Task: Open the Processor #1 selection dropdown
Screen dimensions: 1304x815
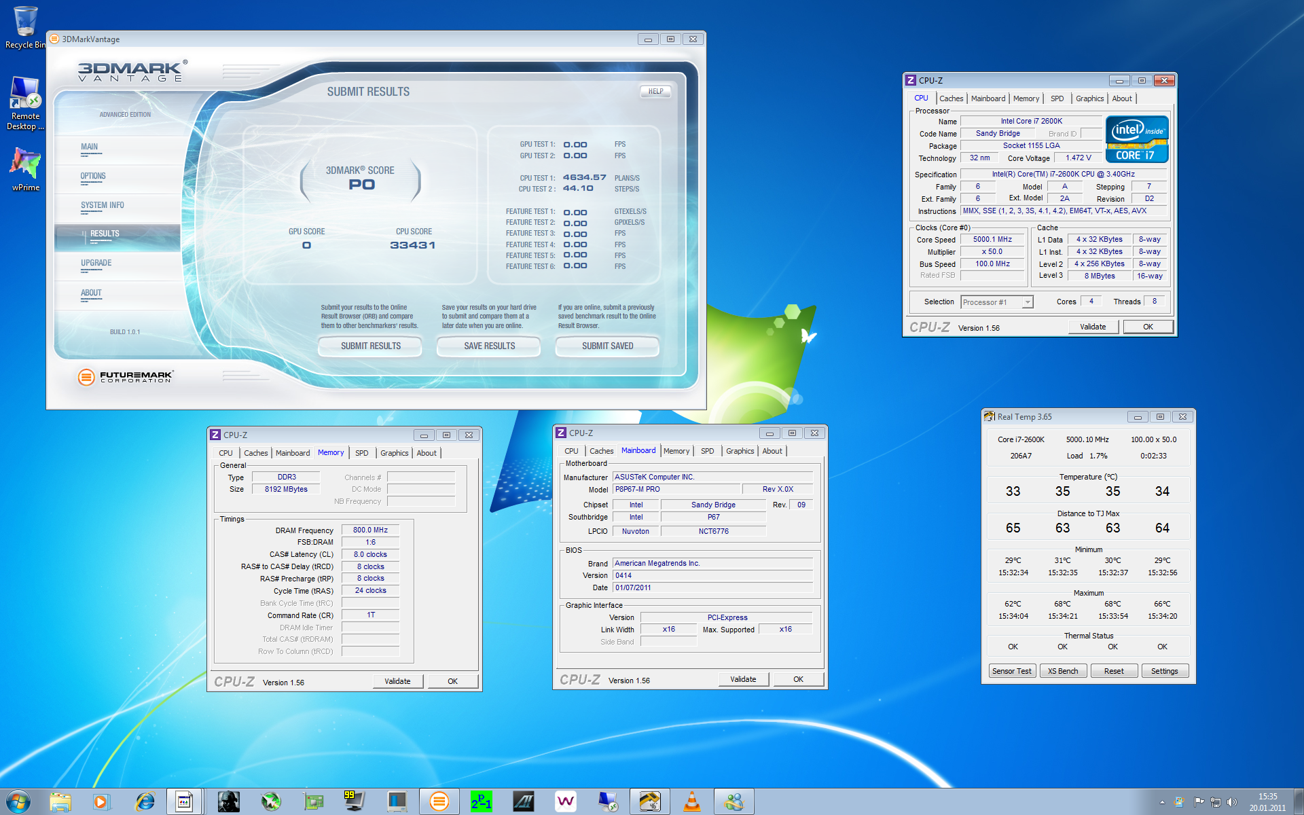Action: [996, 302]
